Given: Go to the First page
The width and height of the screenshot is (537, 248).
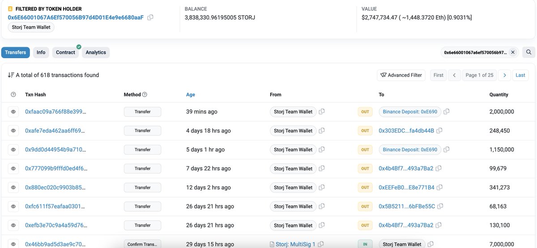Looking at the screenshot, I should coord(439,75).
